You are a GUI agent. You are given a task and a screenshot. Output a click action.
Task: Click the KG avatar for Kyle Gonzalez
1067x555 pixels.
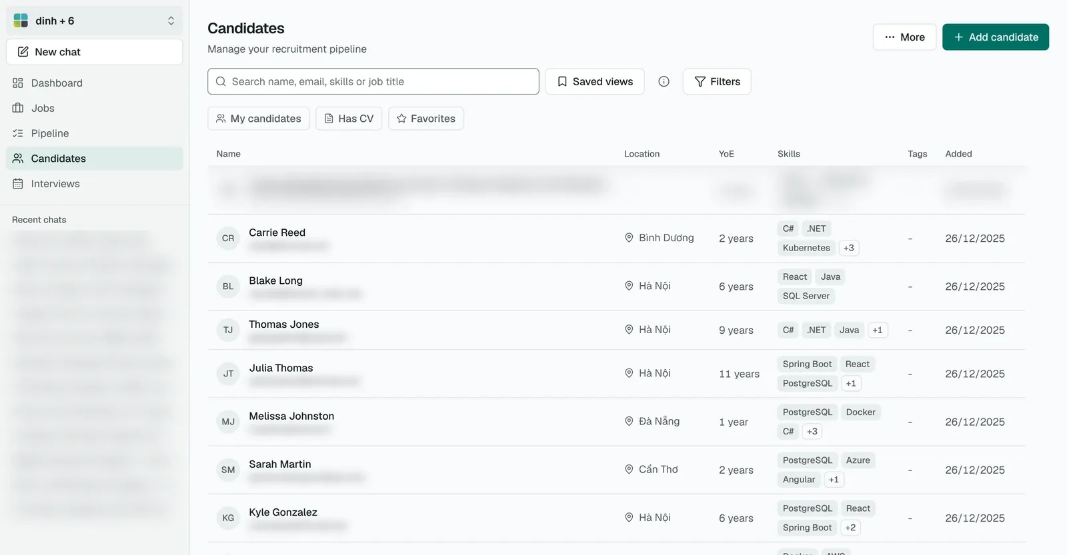point(228,518)
